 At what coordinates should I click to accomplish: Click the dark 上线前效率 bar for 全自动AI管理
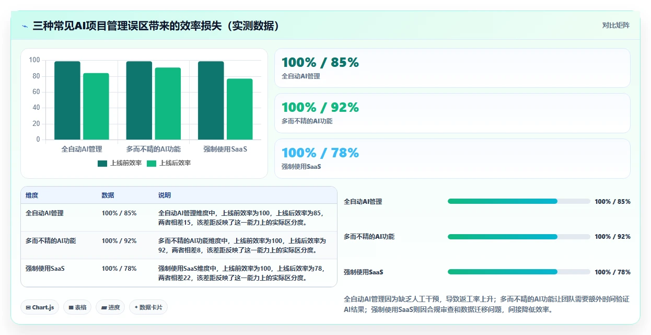tap(67, 100)
